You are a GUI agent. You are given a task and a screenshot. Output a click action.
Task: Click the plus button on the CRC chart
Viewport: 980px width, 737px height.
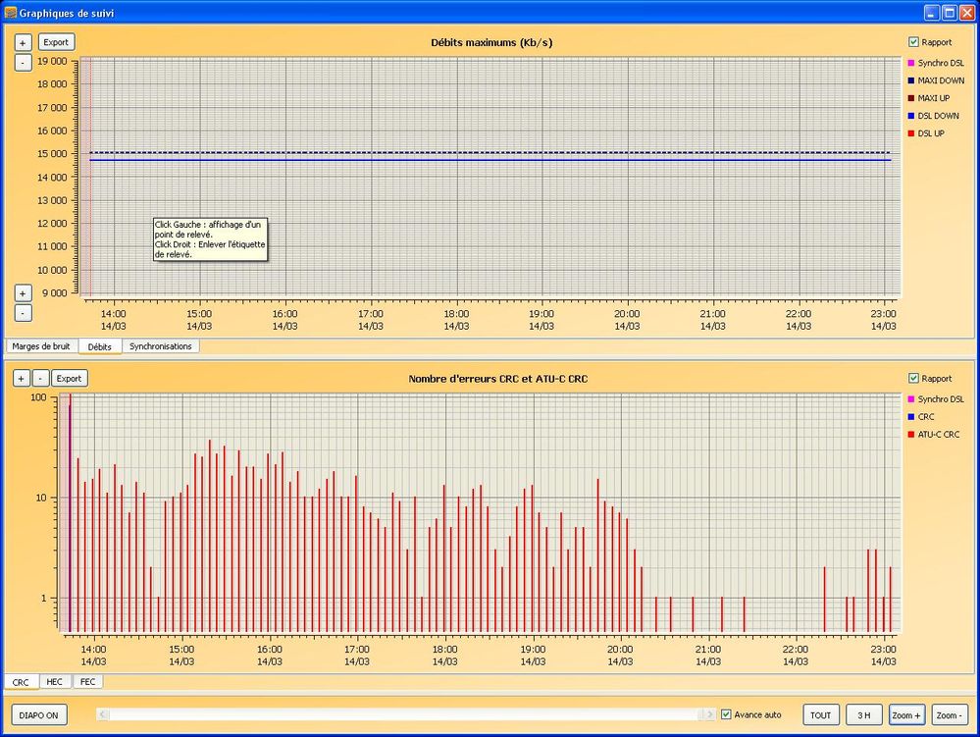[23, 378]
